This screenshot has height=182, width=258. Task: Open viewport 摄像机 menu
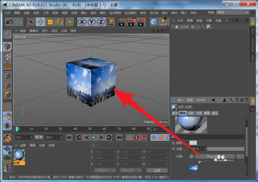click(34, 31)
